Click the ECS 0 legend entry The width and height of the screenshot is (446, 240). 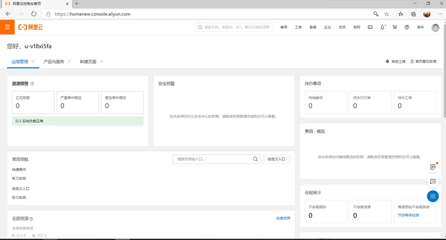[x=19, y=236]
